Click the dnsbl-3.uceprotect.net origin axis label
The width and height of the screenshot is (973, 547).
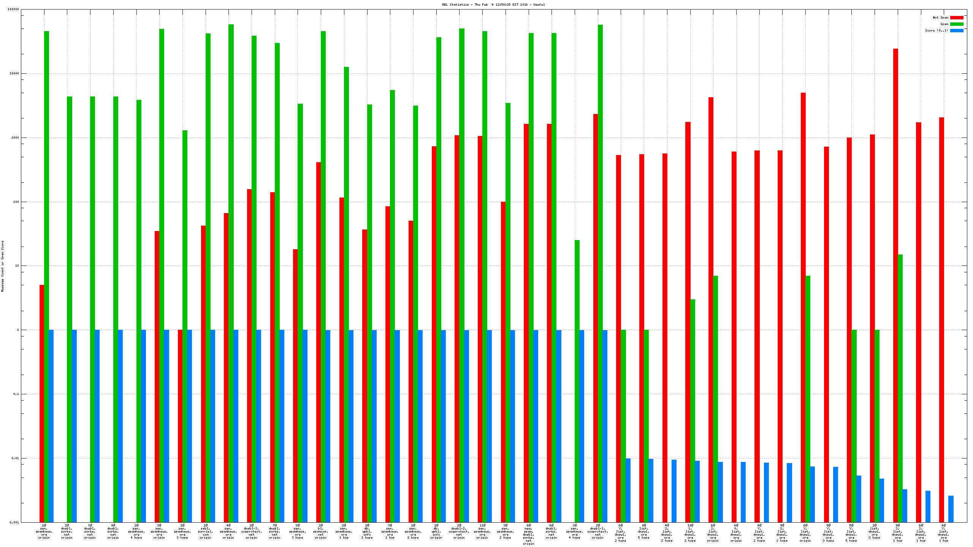coord(252,531)
